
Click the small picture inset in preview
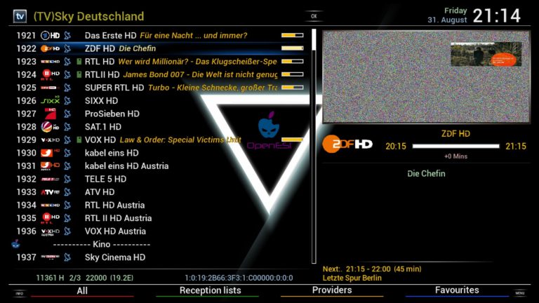(x=486, y=54)
